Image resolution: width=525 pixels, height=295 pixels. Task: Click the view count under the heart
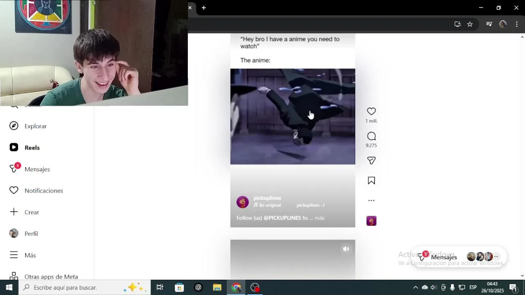(371, 121)
